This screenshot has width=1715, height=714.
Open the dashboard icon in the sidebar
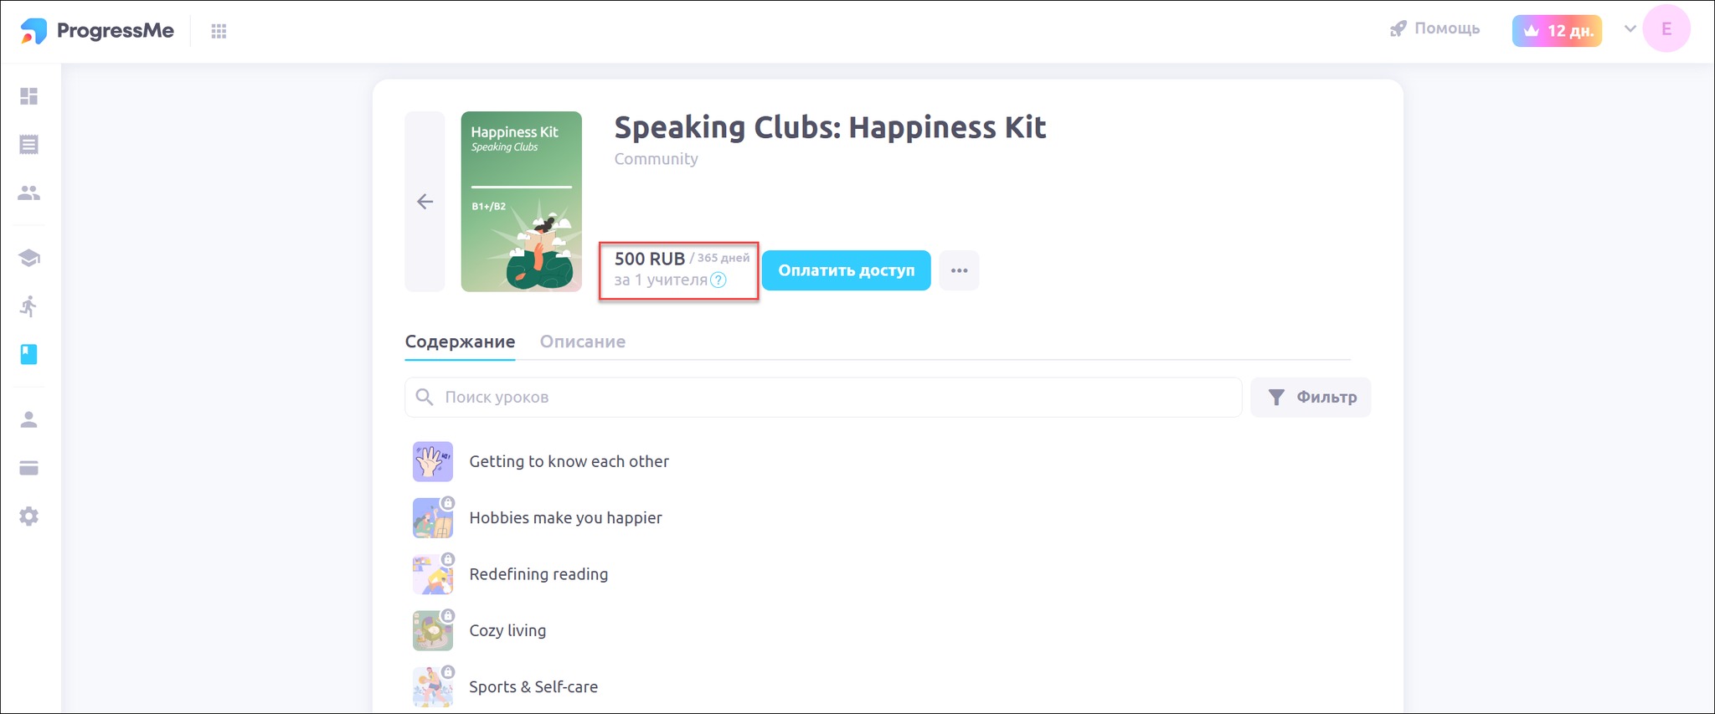(29, 96)
